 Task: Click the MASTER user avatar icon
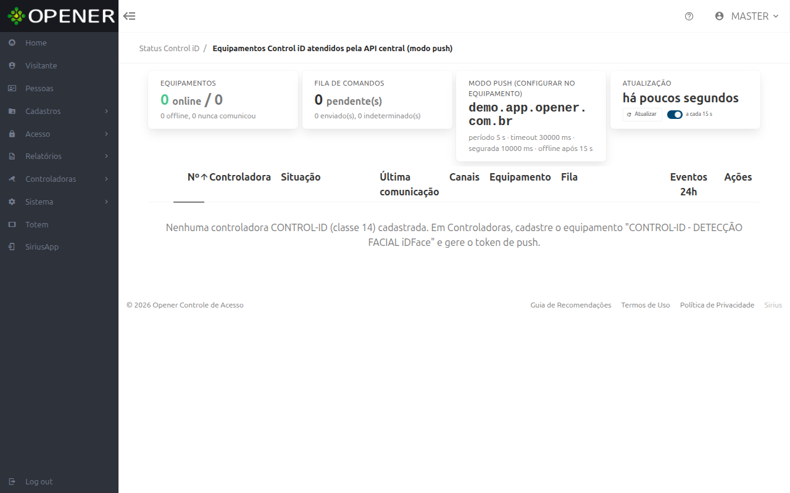(719, 16)
